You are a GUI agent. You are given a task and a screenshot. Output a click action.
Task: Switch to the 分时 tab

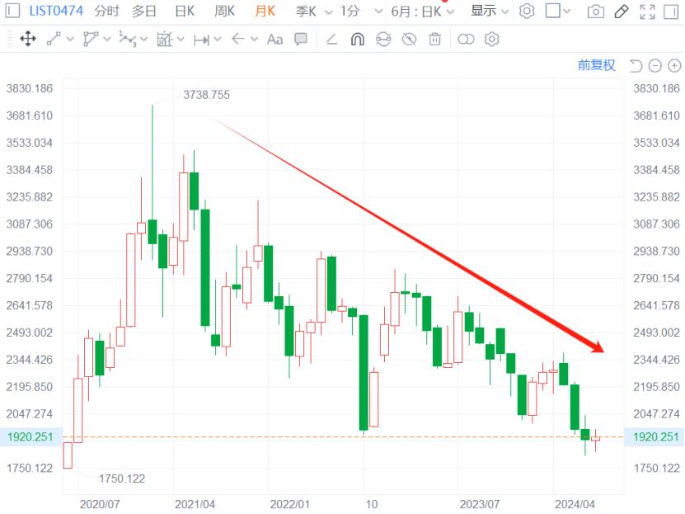[x=106, y=12]
